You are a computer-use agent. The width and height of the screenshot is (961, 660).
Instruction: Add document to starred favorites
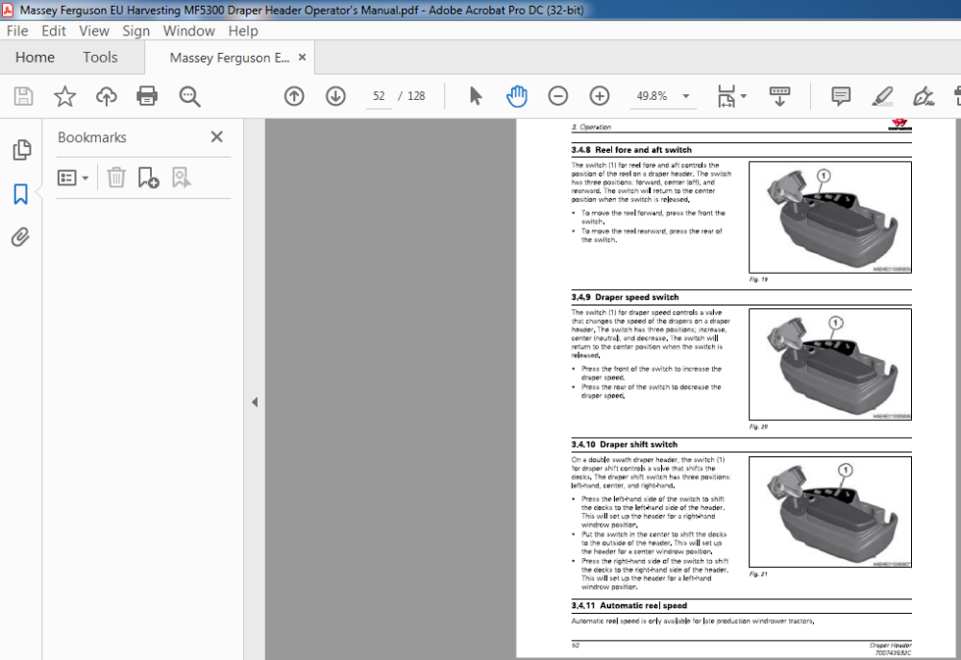[x=64, y=96]
